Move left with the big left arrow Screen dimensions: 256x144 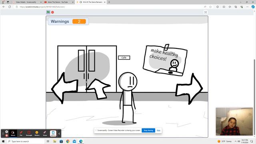click(65, 88)
